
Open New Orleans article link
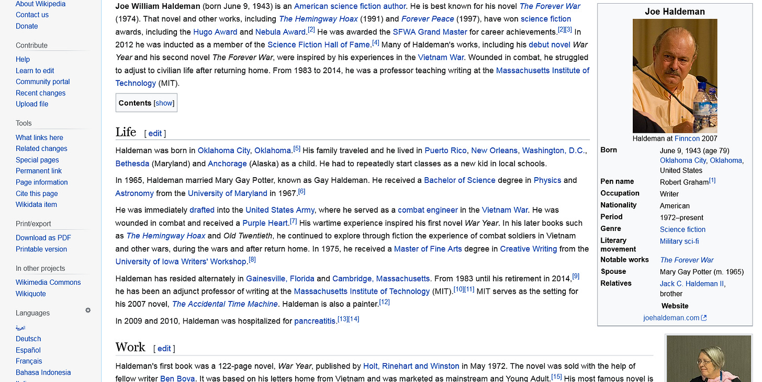494,151
